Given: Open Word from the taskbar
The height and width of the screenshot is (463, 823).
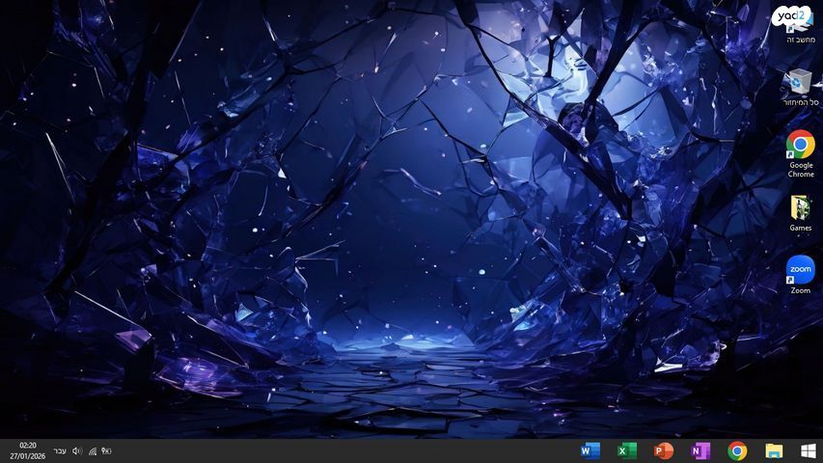Looking at the screenshot, I should 590,450.
